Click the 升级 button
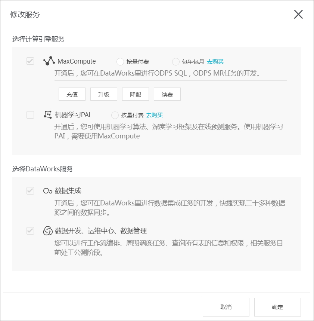Image resolution: width=314 pixels, height=321 pixels. click(x=104, y=94)
